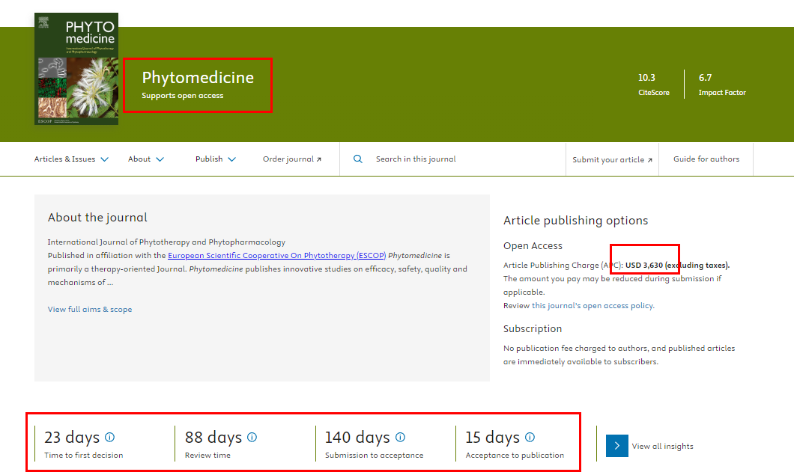The image size is (794, 475).
Task: Click the search magnifier icon
Action: click(x=357, y=159)
